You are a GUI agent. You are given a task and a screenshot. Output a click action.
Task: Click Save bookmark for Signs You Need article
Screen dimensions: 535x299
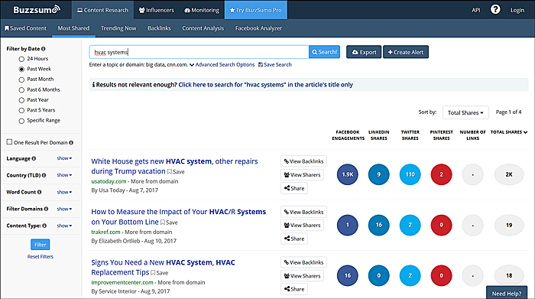[159, 273]
